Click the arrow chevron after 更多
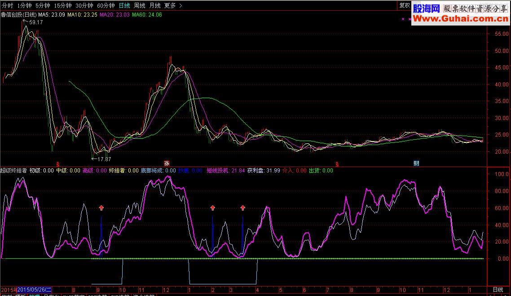511x296 pixels. pos(181,5)
